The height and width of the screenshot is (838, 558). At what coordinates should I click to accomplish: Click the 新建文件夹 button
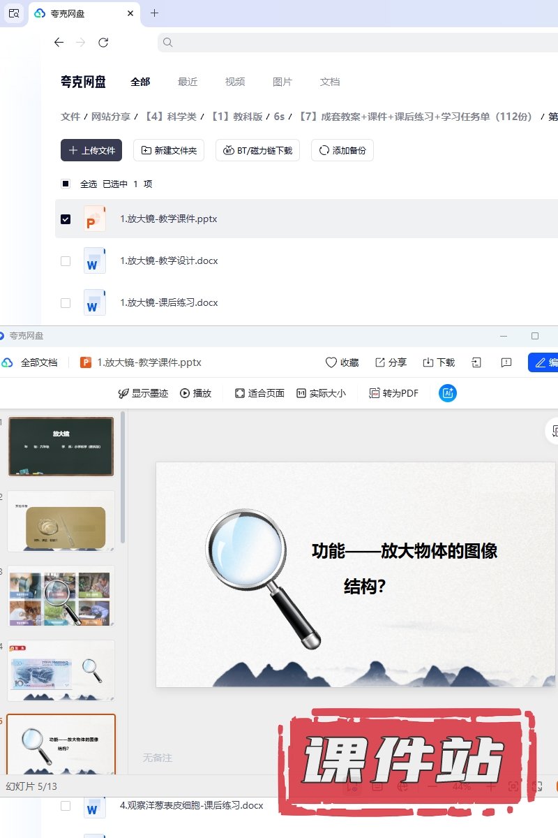coord(169,150)
